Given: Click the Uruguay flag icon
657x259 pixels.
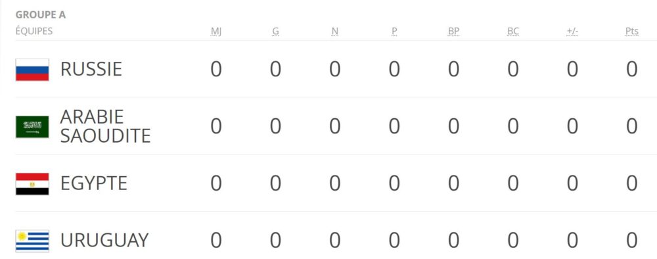Looking at the screenshot, I should [x=32, y=241].
